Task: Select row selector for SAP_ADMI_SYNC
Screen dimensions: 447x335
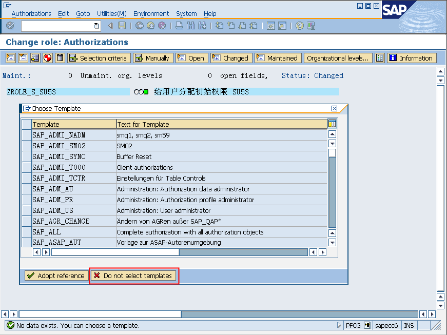Action: pyautogui.click(x=27, y=156)
